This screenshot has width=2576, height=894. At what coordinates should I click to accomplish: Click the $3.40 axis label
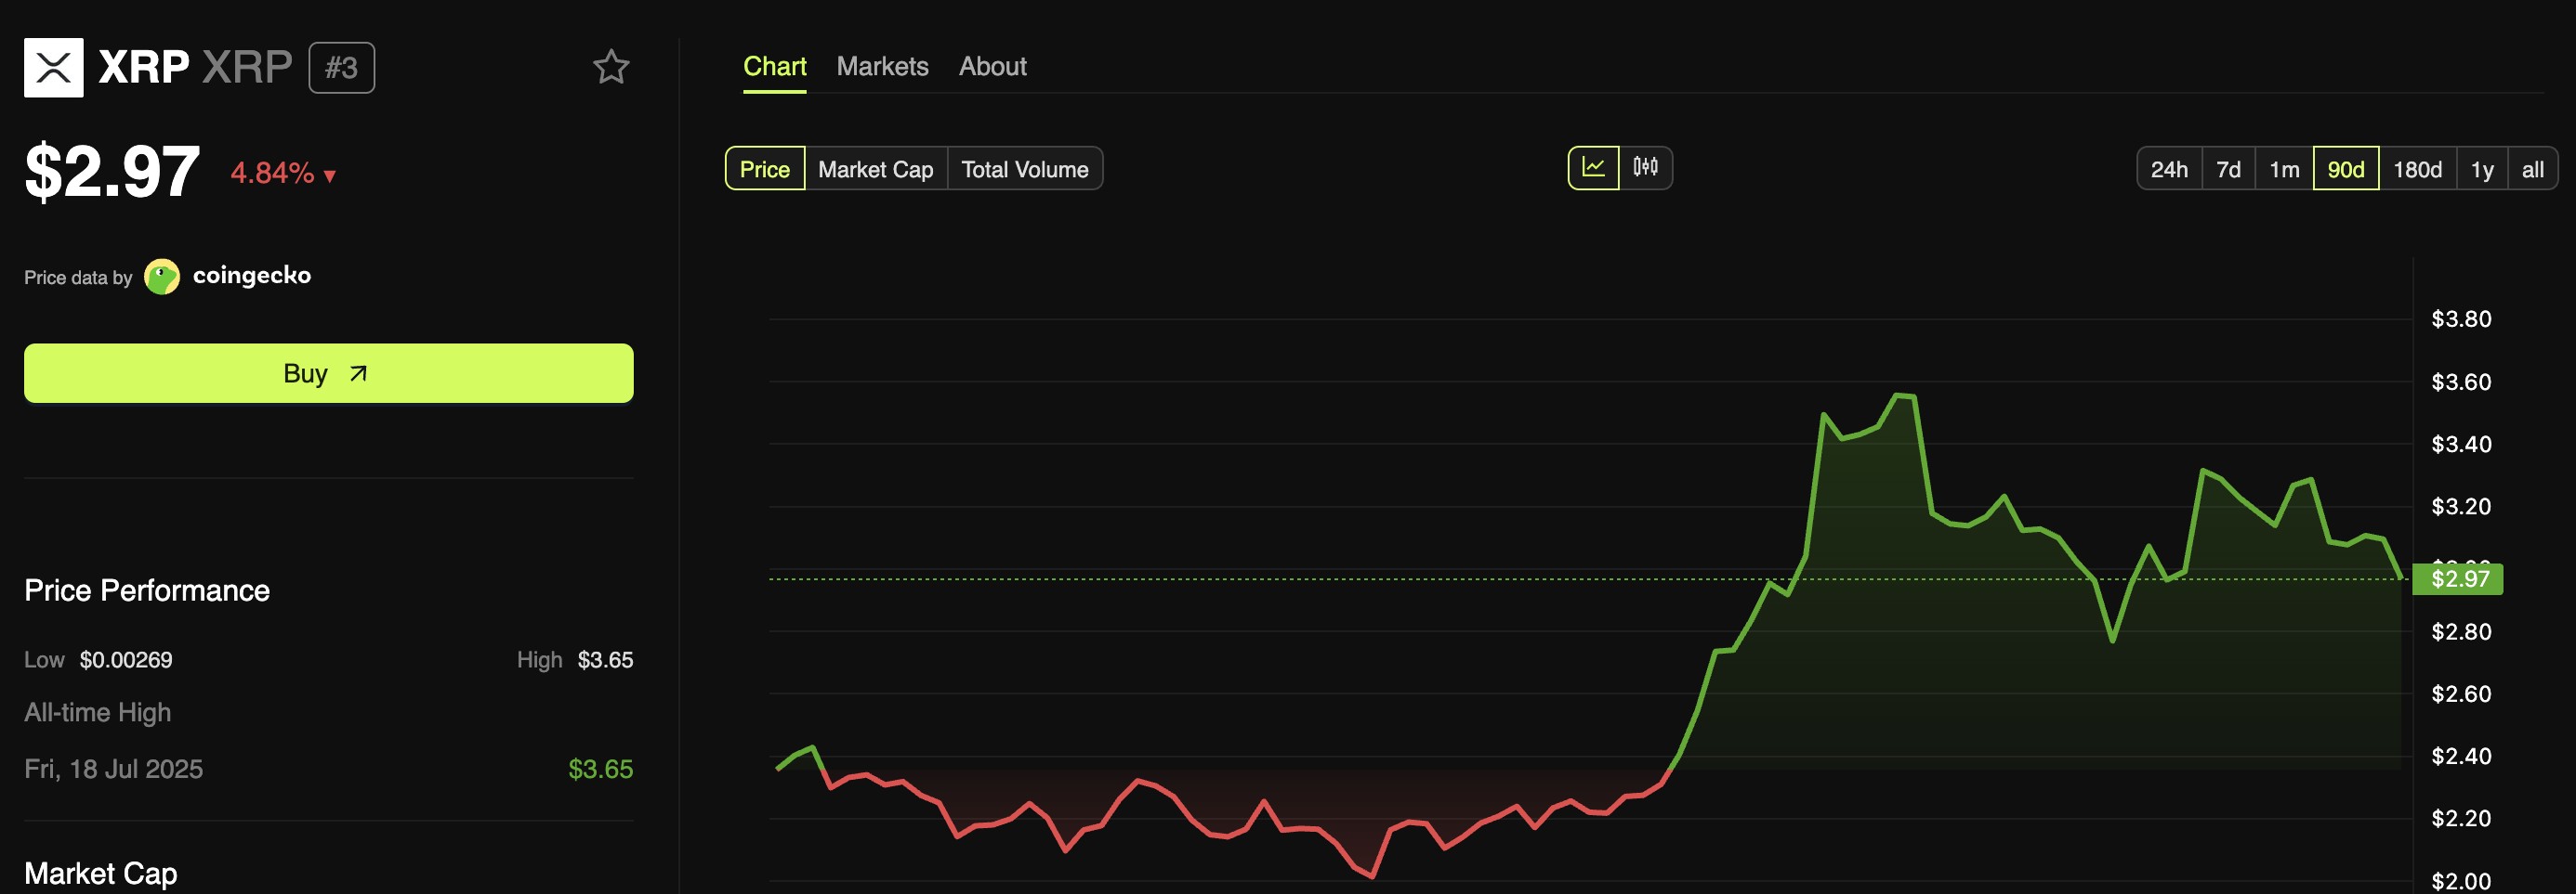2461,444
